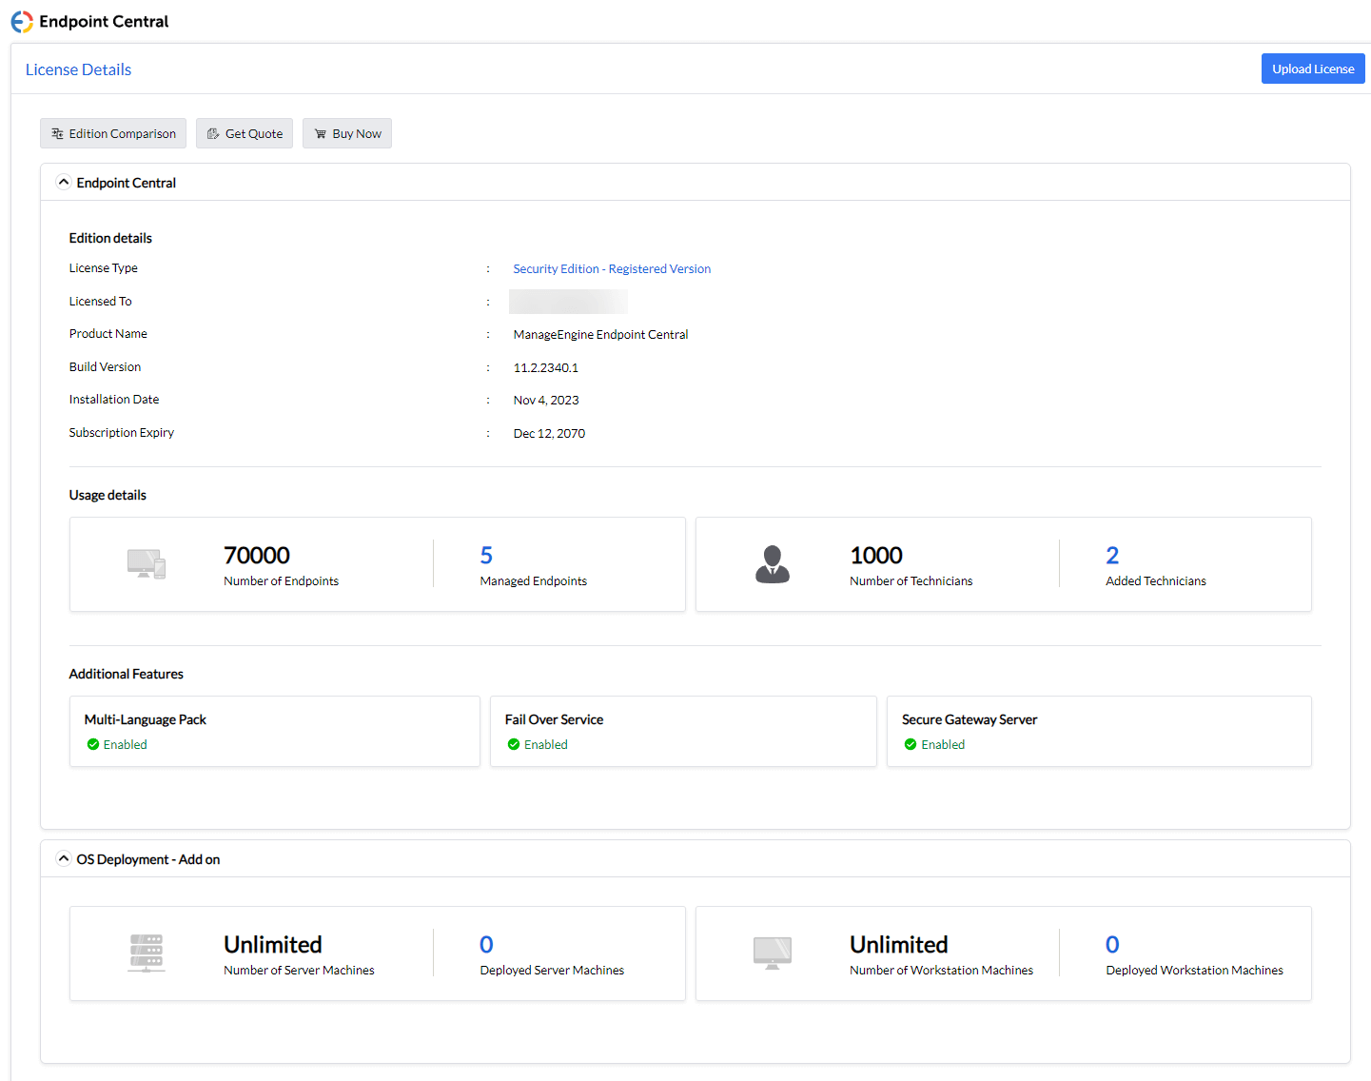Click the technician person icon
Viewport: 1371px width, 1081px height.
pos(773,564)
